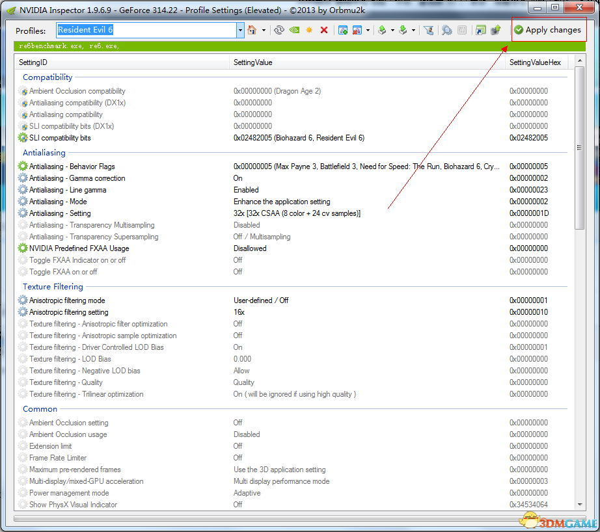
Task: Delete the current profile with the red X
Action: pyautogui.click(x=324, y=30)
